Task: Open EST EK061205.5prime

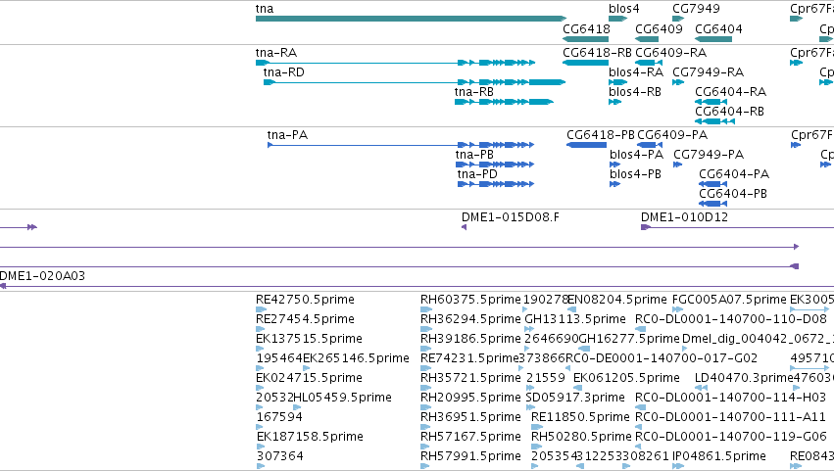Action: click(x=626, y=378)
